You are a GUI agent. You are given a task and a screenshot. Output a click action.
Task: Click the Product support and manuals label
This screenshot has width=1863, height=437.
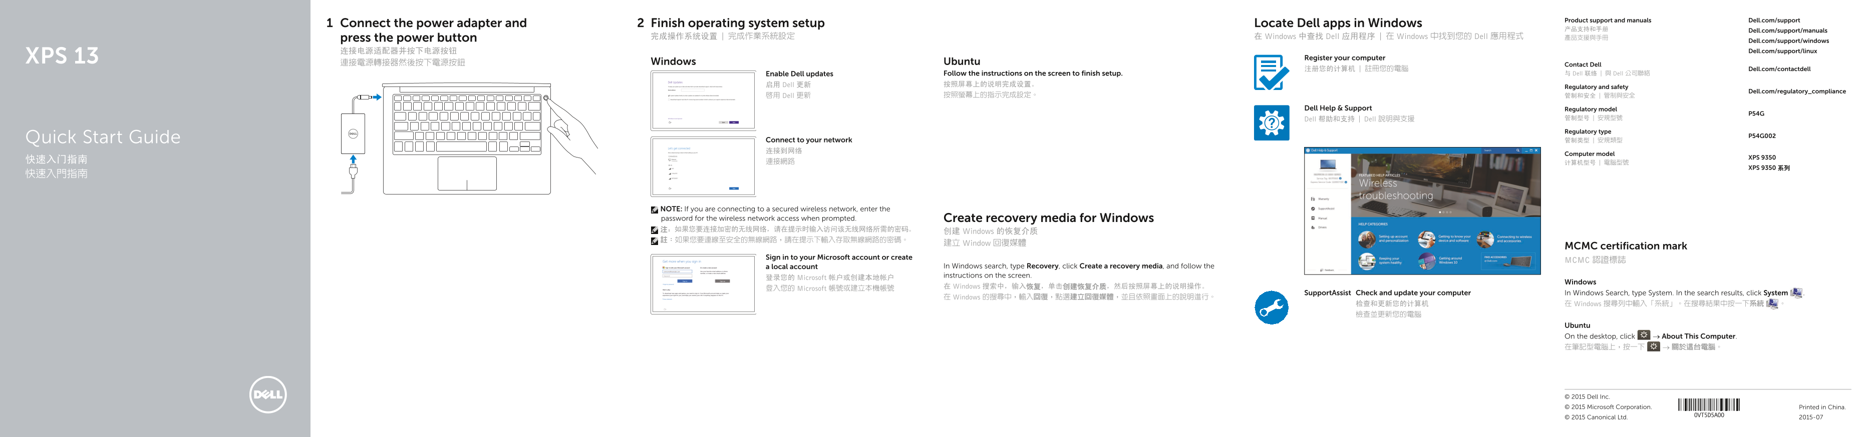(x=1607, y=20)
